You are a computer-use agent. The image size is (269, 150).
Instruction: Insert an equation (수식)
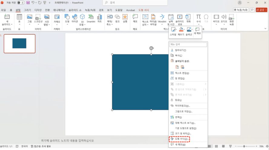198,20
